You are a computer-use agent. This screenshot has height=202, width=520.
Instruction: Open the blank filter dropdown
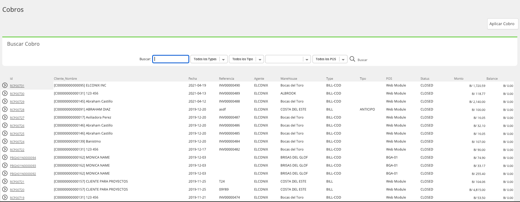(288, 59)
